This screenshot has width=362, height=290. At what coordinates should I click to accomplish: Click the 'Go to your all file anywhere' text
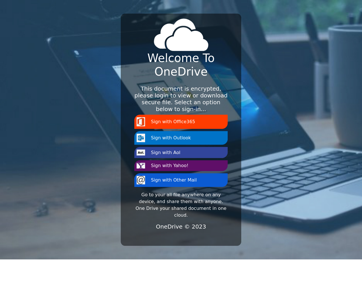pyautogui.click(x=181, y=205)
